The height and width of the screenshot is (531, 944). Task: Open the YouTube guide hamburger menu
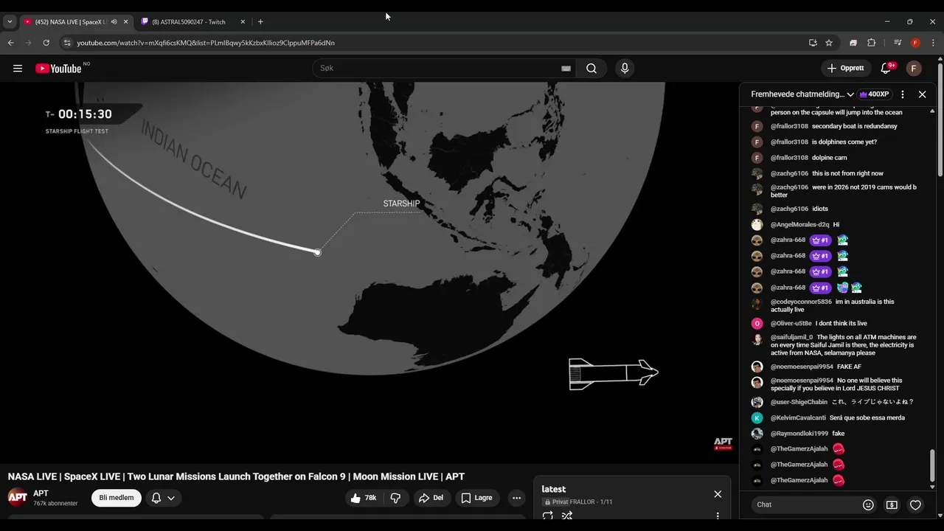[x=17, y=69]
